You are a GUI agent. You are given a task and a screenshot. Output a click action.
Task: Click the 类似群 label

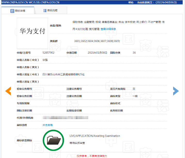coord(54,41)
